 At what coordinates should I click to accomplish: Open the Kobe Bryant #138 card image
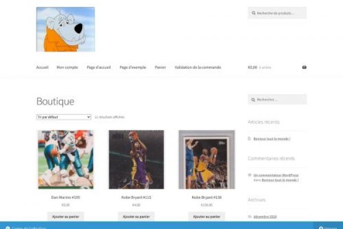(206, 159)
